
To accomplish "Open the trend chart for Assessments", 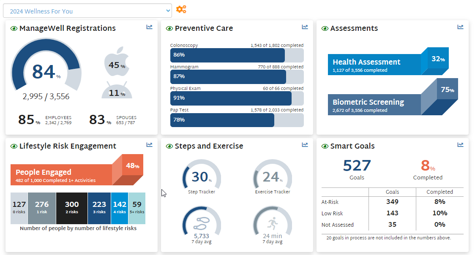I will (x=460, y=27).
